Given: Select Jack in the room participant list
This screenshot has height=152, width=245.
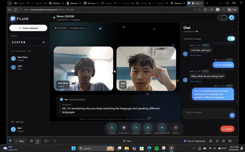Looking at the screenshot, I should tap(28, 67).
